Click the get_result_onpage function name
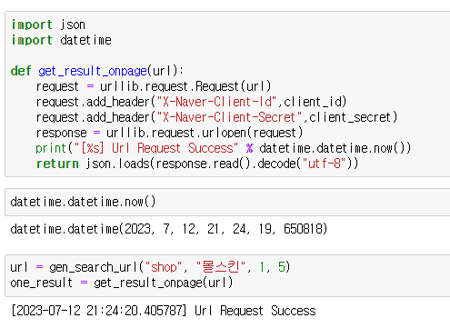This screenshot has width=450, height=328. (93, 71)
